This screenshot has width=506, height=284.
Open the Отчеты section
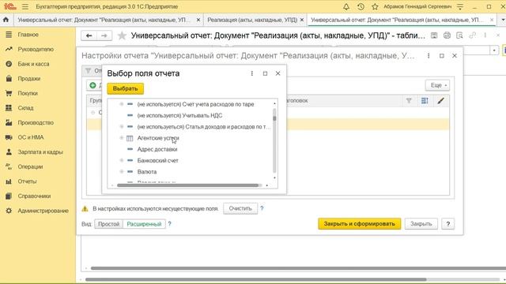point(27,181)
